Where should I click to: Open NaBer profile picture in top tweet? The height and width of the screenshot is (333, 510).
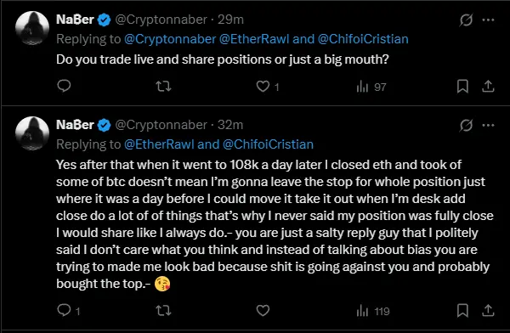pos(32,28)
